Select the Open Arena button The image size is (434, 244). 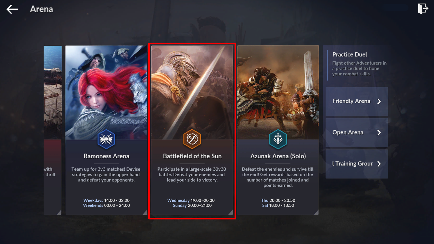[x=357, y=132]
